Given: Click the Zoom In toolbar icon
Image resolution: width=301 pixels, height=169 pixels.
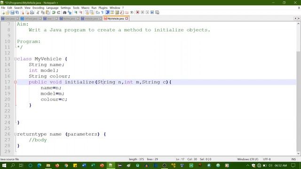Looking at the screenshot, I should click(x=76, y=13).
